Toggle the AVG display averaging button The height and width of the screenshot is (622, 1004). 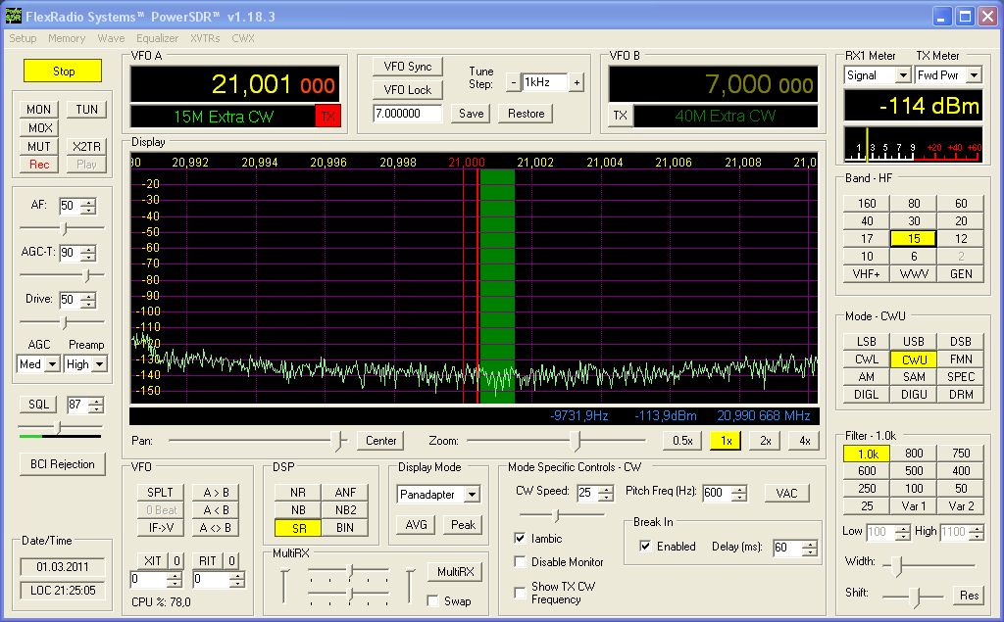416,525
